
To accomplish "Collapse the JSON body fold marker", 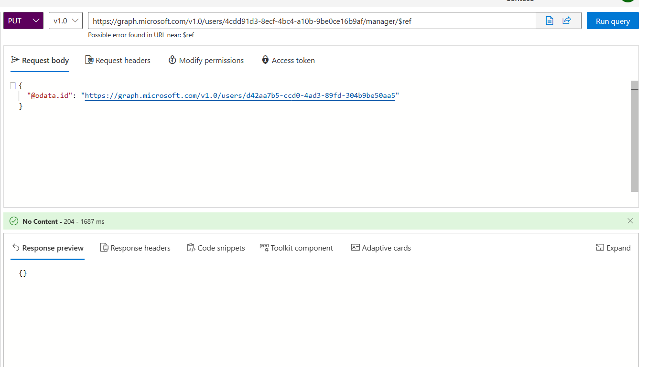I will coord(13,85).
